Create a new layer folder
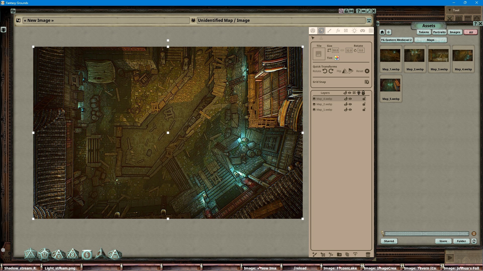 (339, 254)
